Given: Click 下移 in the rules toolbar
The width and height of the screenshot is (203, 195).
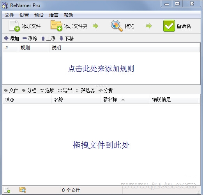Looking at the screenshot, I should [69, 39].
